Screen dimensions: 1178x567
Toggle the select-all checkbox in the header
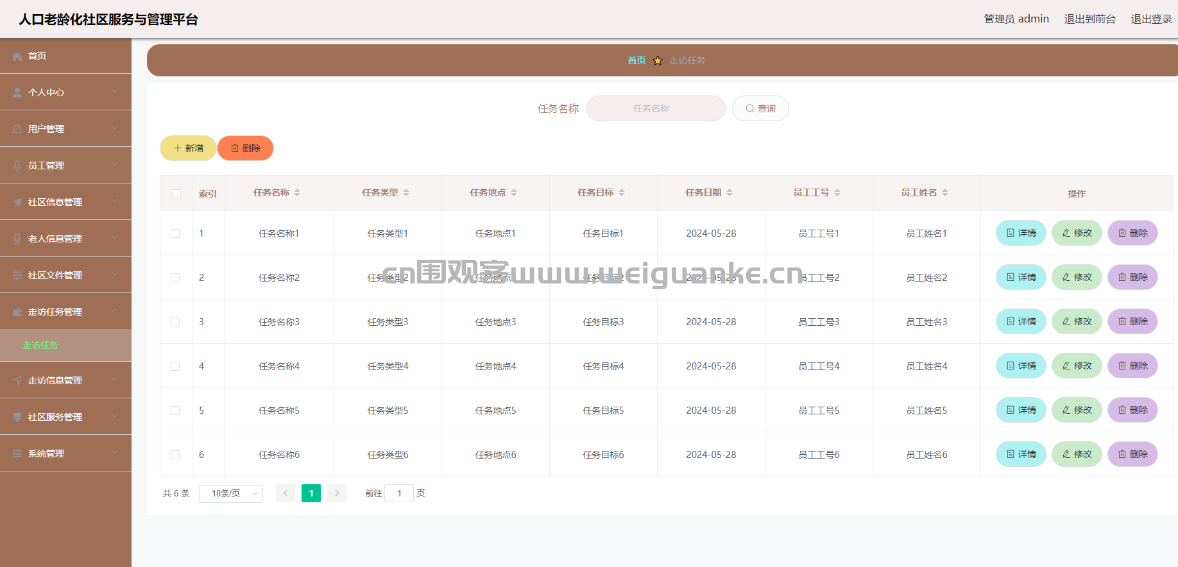coord(176,194)
